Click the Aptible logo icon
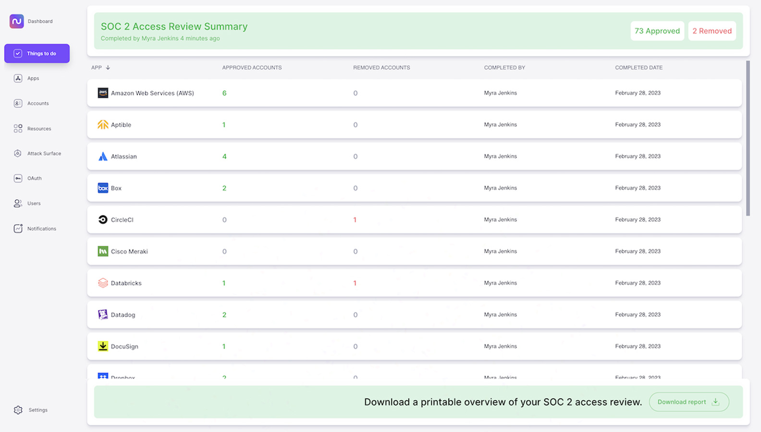The height and width of the screenshot is (432, 761). tap(103, 125)
